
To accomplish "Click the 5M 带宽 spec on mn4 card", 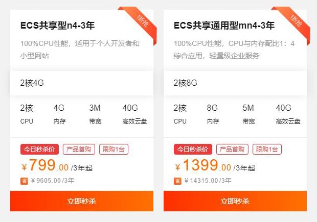I will point(248,114).
